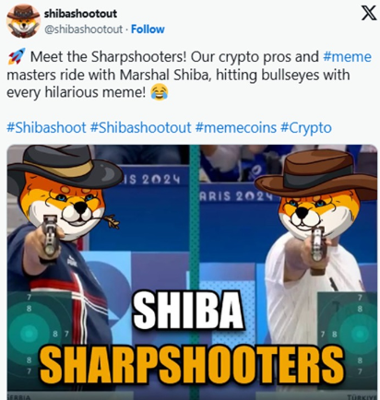
Task: Open the #meme hashtag
Action: (x=348, y=57)
